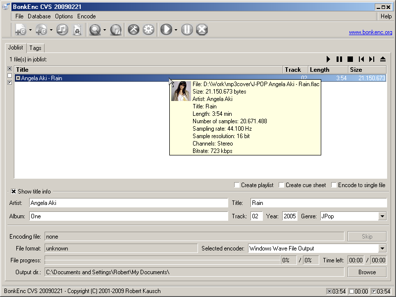
Task: Click the BonkEnc application icon in the title bar
Action: [6, 6]
